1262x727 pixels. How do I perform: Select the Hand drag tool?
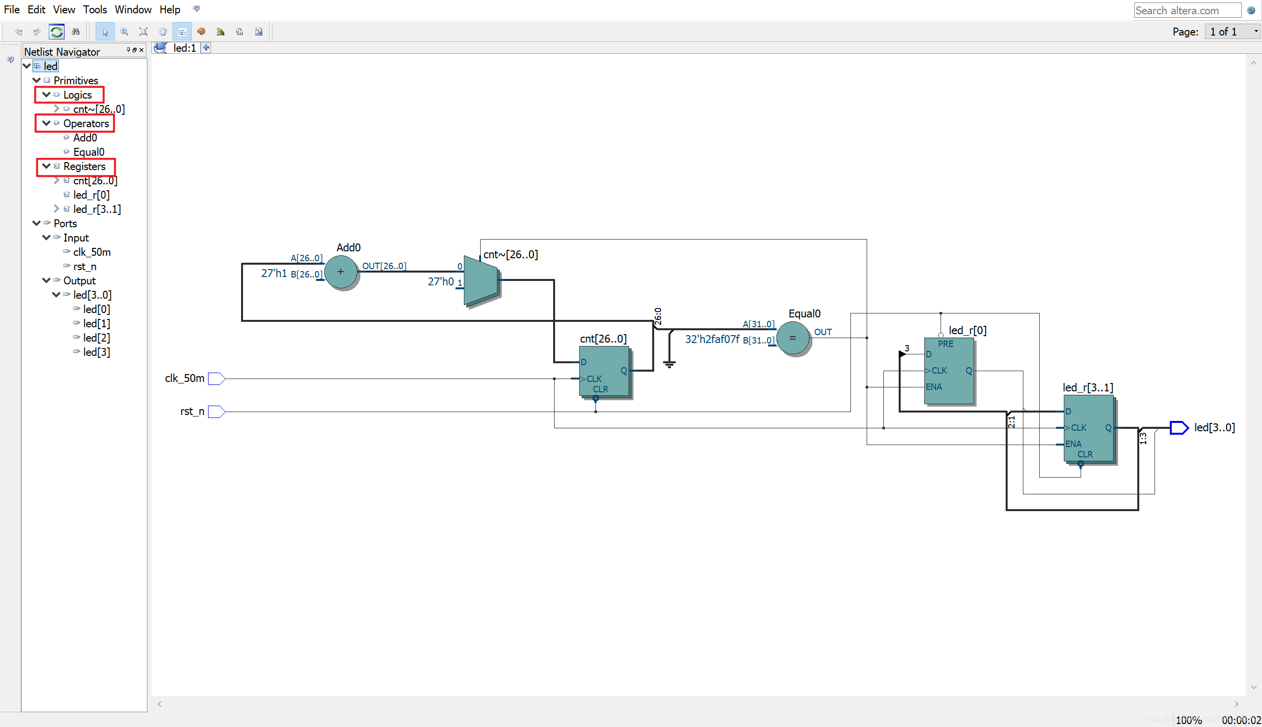163,32
